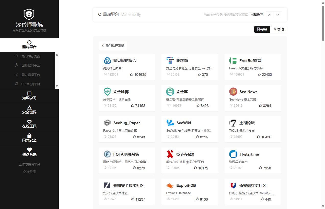Click the Seebug_Paper layered icon

(107, 123)
